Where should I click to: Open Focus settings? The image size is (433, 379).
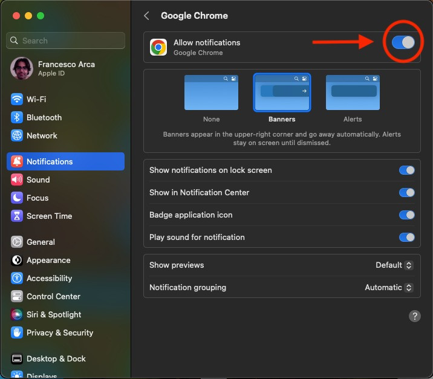pyautogui.click(x=65, y=198)
